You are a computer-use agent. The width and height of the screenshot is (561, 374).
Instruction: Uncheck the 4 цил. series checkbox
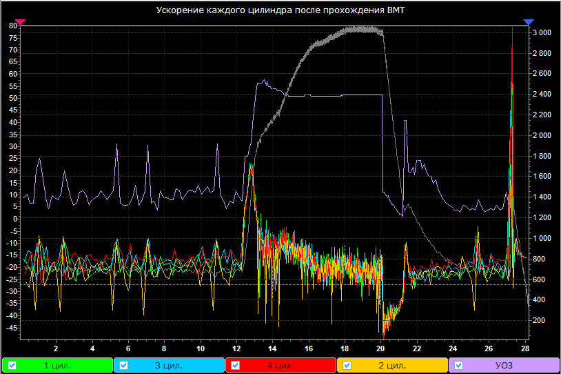(x=235, y=365)
